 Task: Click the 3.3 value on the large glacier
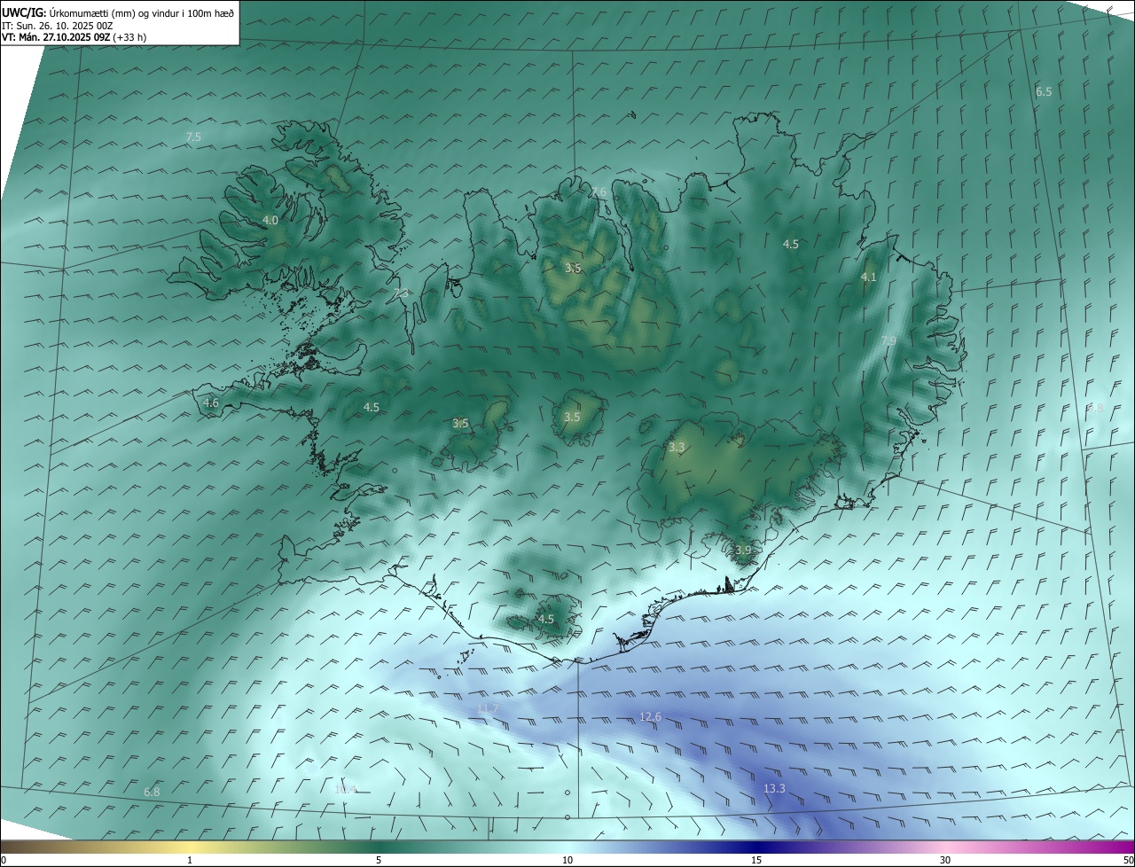pyautogui.click(x=677, y=448)
